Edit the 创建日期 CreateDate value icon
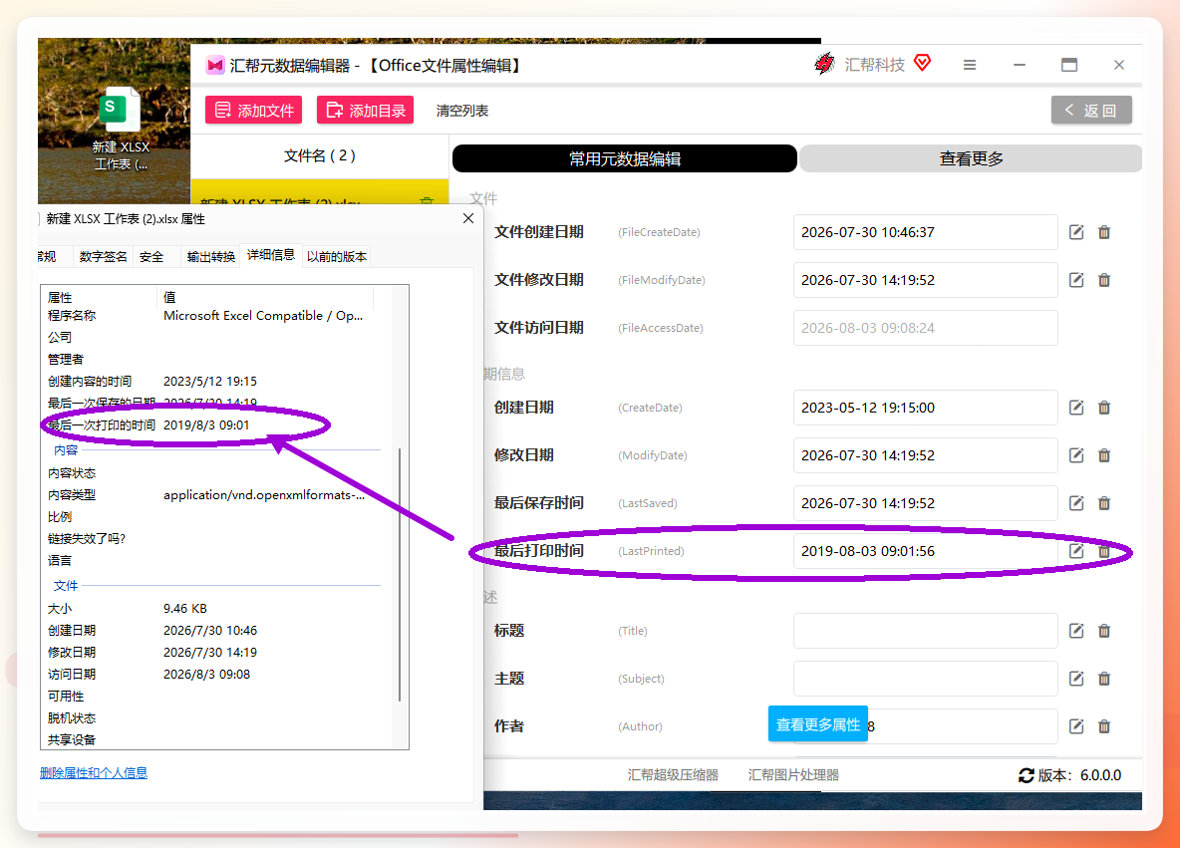 coord(1076,408)
